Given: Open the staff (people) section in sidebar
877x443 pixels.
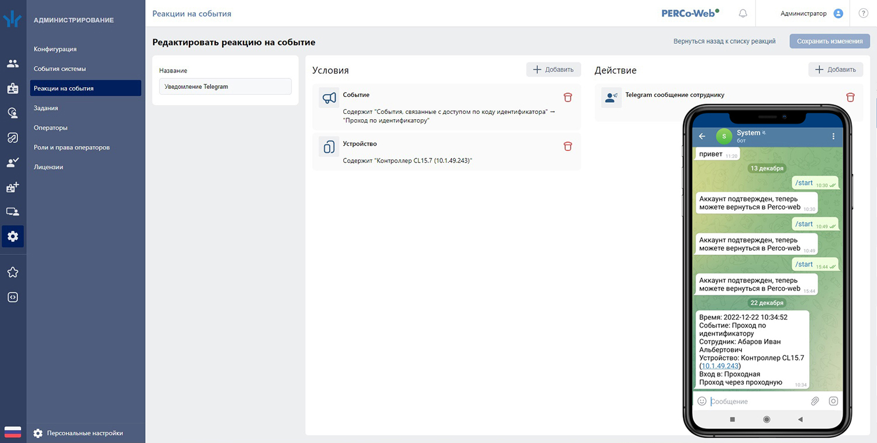Looking at the screenshot, I should (x=13, y=63).
